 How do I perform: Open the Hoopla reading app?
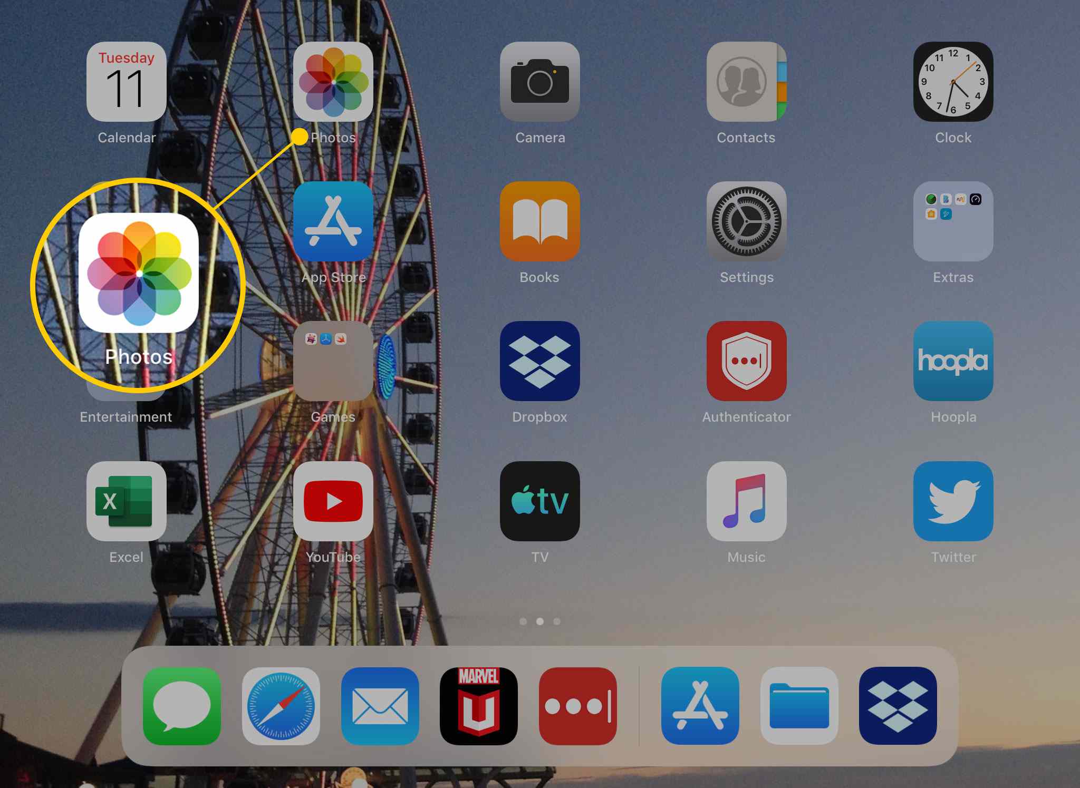(952, 359)
